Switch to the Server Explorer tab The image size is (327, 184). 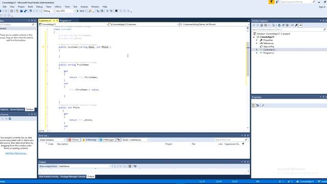(x=17, y=109)
